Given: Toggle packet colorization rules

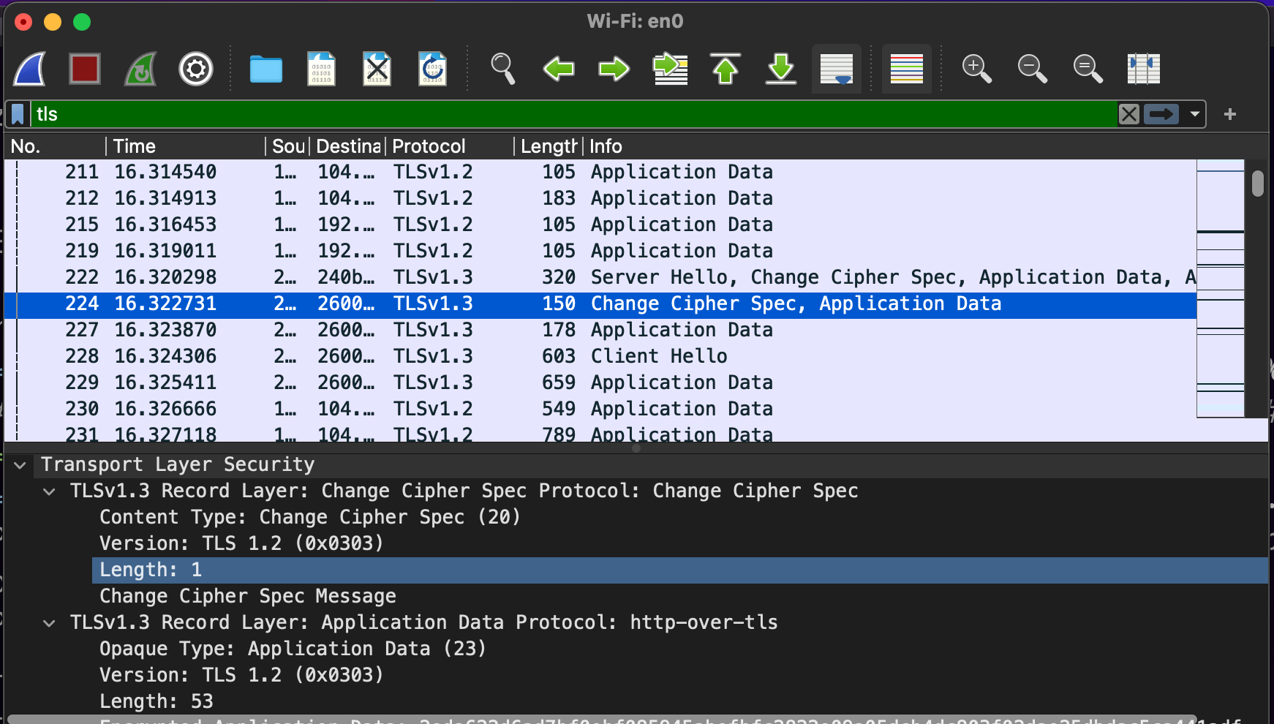Looking at the screenshot, I should point(907,69).
